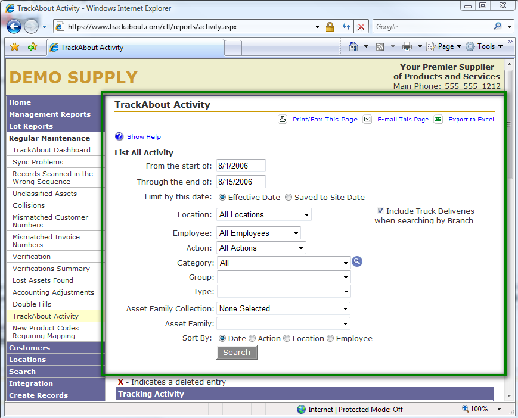Image resolution: width=518 pixels, height=418 pixels.
Task: Click the browser Back arrow button
Action: click(14, 27)
